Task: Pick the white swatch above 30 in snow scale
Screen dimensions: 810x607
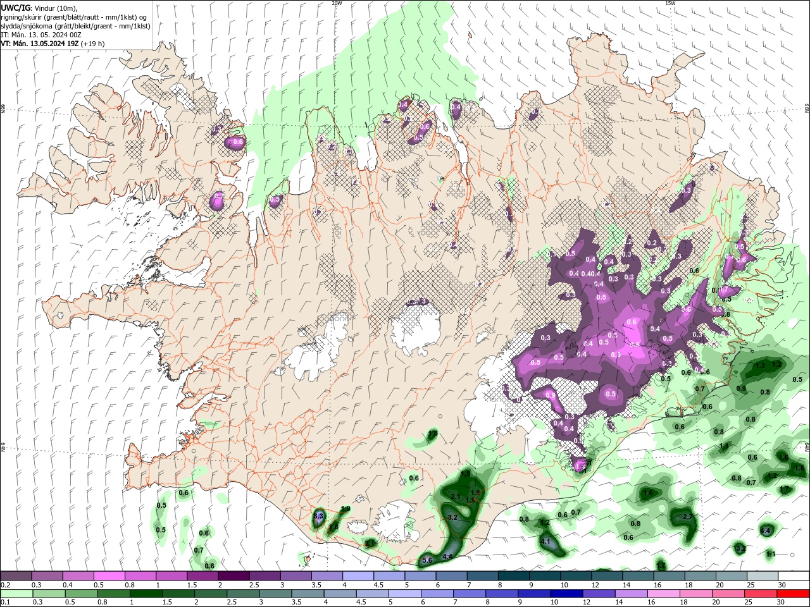Action: [794, 576]
